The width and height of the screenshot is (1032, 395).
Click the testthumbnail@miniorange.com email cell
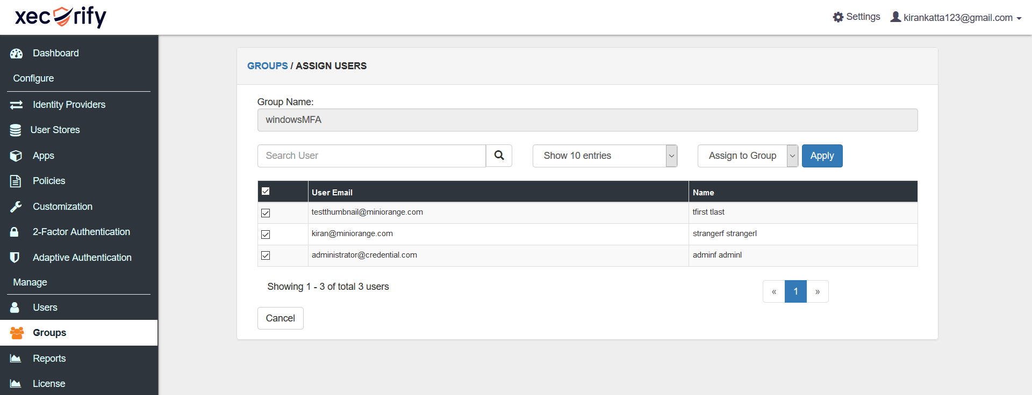point(498,213)
